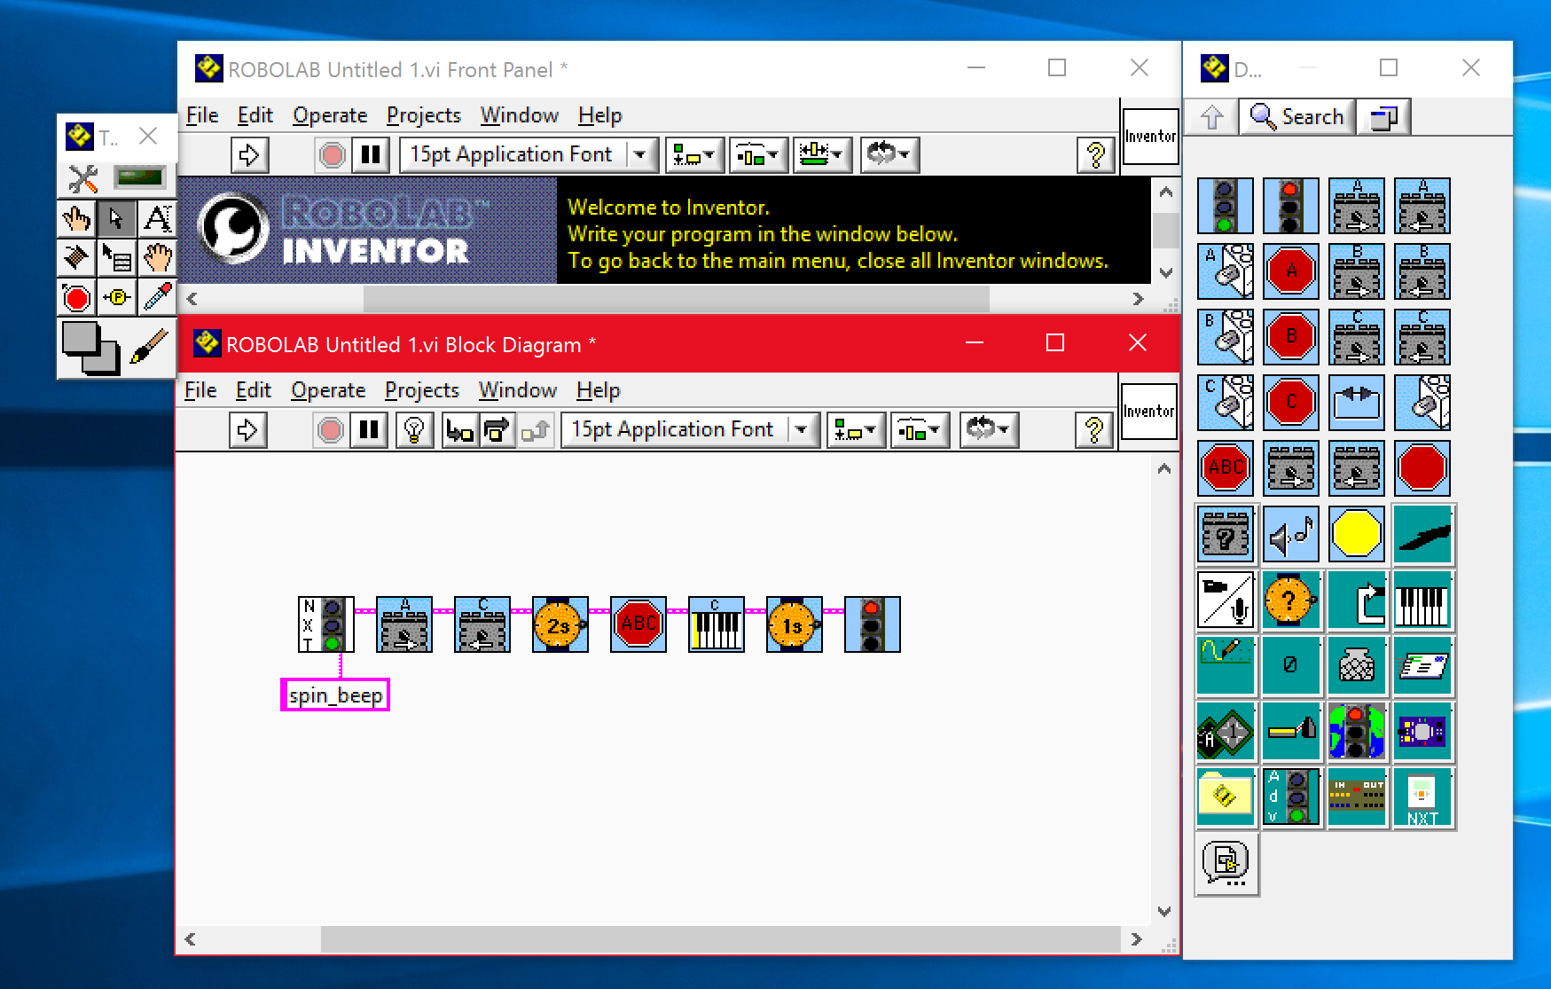The width and height of the screenshot is (1551, 989).
Task: Open Window menu in Front Panel
Action: click(x=520, y=115)
